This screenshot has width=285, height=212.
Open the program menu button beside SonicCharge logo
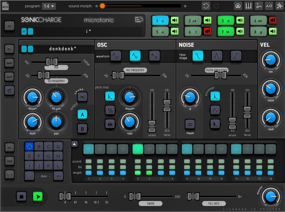tap(9, 26)
